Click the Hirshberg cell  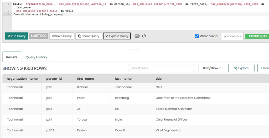130,98
